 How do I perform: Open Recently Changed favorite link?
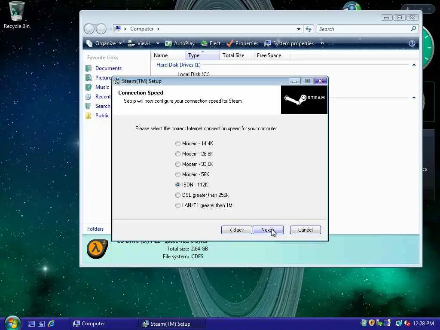[98, 97]
